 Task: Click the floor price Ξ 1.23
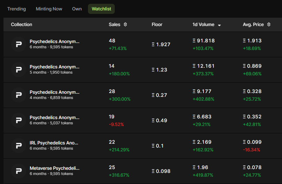click(x=159, y=70)
